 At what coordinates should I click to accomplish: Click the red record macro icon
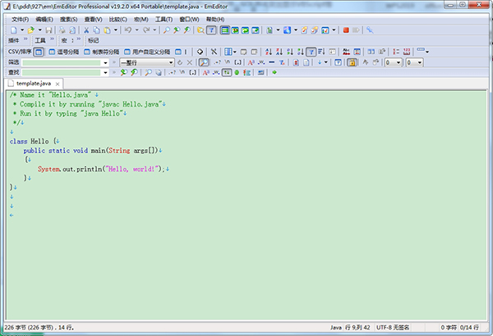click(346, 30)
